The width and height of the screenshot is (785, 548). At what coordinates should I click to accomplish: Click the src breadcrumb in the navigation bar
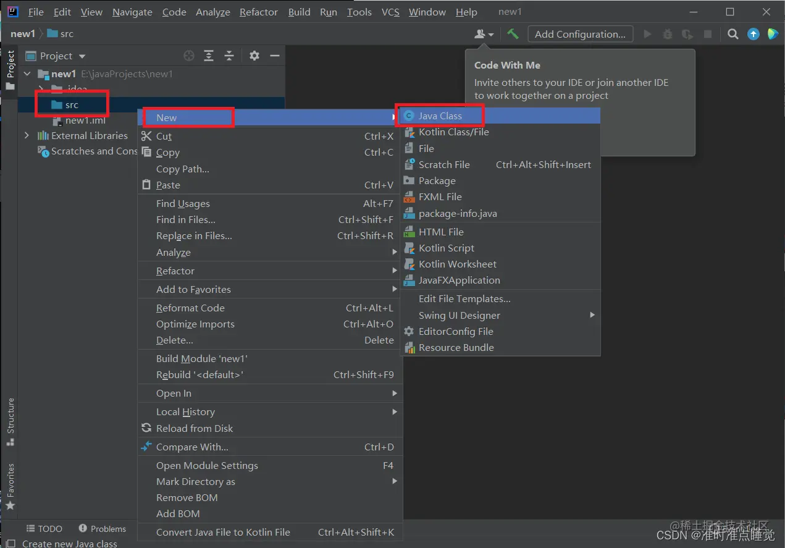click(61, 34)
